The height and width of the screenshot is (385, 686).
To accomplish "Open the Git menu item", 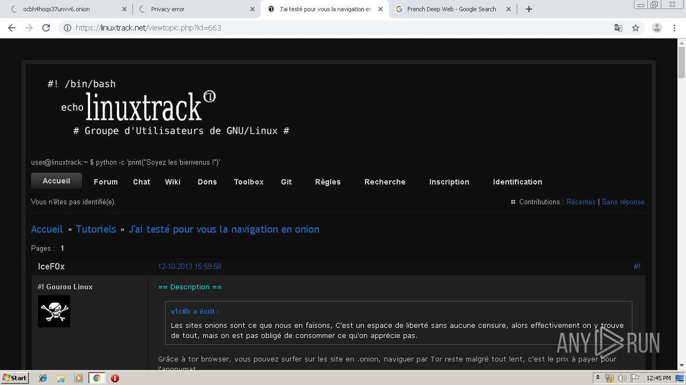I will click(286, 182).
